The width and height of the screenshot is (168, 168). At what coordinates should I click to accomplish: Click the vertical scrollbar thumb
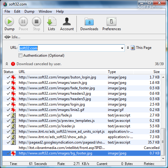click(x=163, y=142)
